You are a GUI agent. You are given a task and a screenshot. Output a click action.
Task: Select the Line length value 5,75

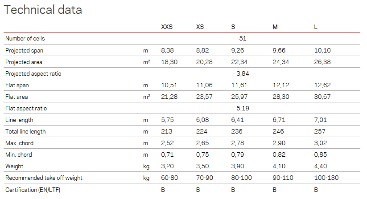[167, 120]
